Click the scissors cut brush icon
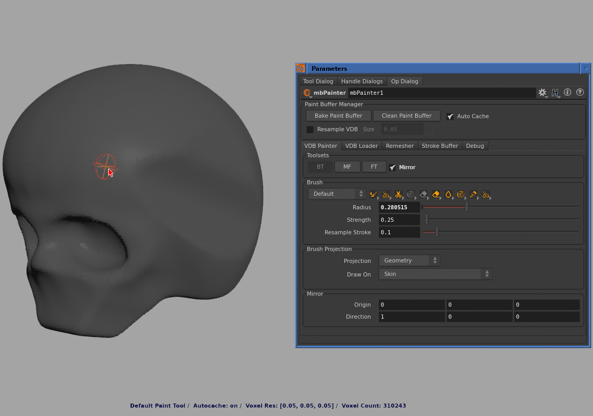Screen dimensions: 593x416 point(398,194)
